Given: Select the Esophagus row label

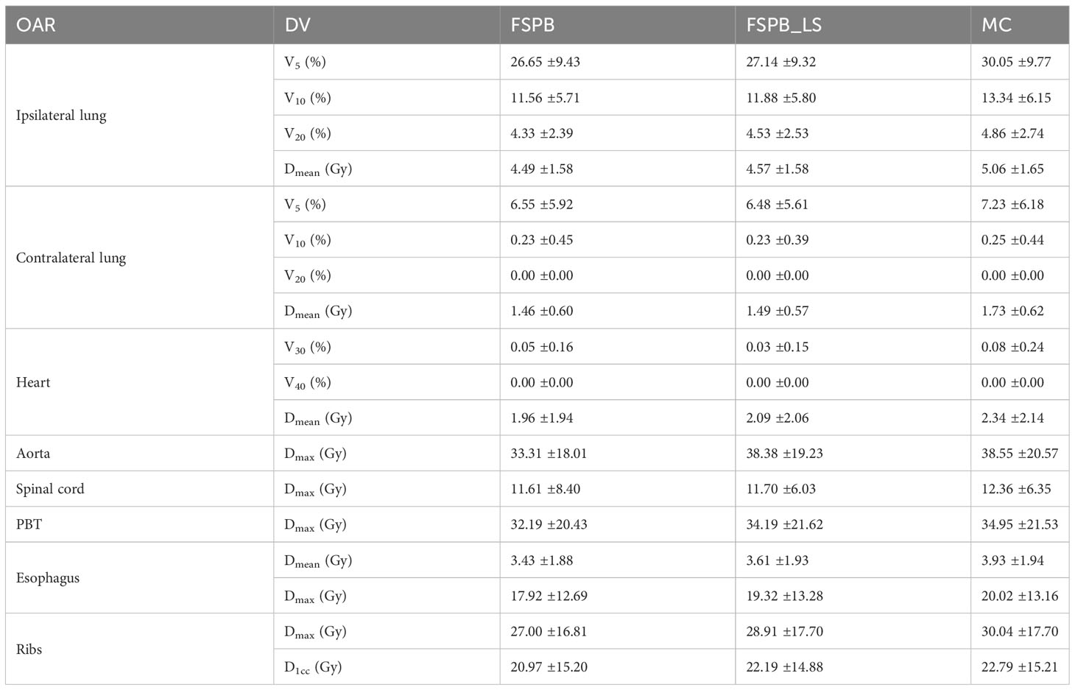Looking at the screenshot, I should point(48,578).
